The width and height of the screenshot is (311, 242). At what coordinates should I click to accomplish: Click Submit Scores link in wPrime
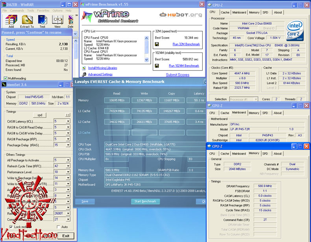pyautogui.click(x=178, y=74)
